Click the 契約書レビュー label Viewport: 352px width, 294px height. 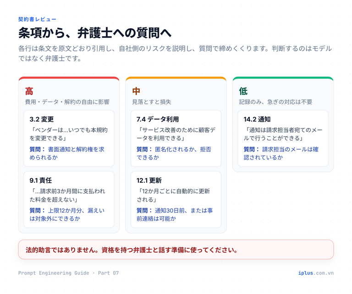(x=37, y=20)
